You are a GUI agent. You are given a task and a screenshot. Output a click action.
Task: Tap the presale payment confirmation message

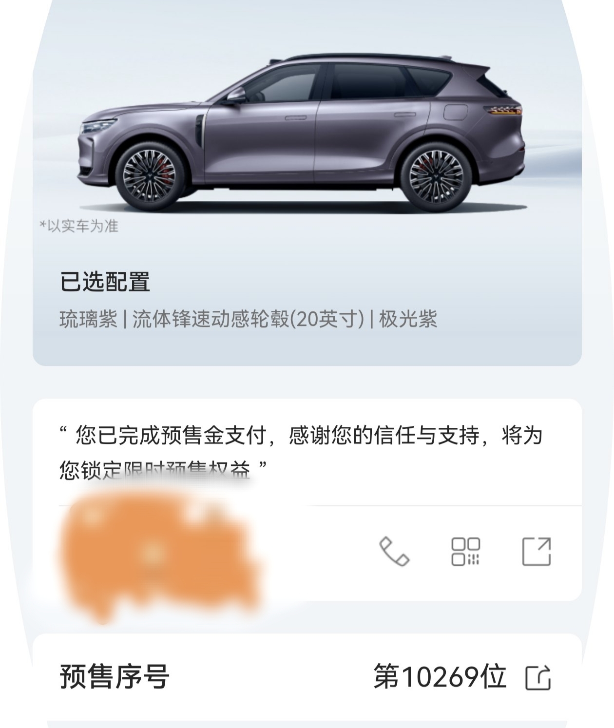coord(301,453)
